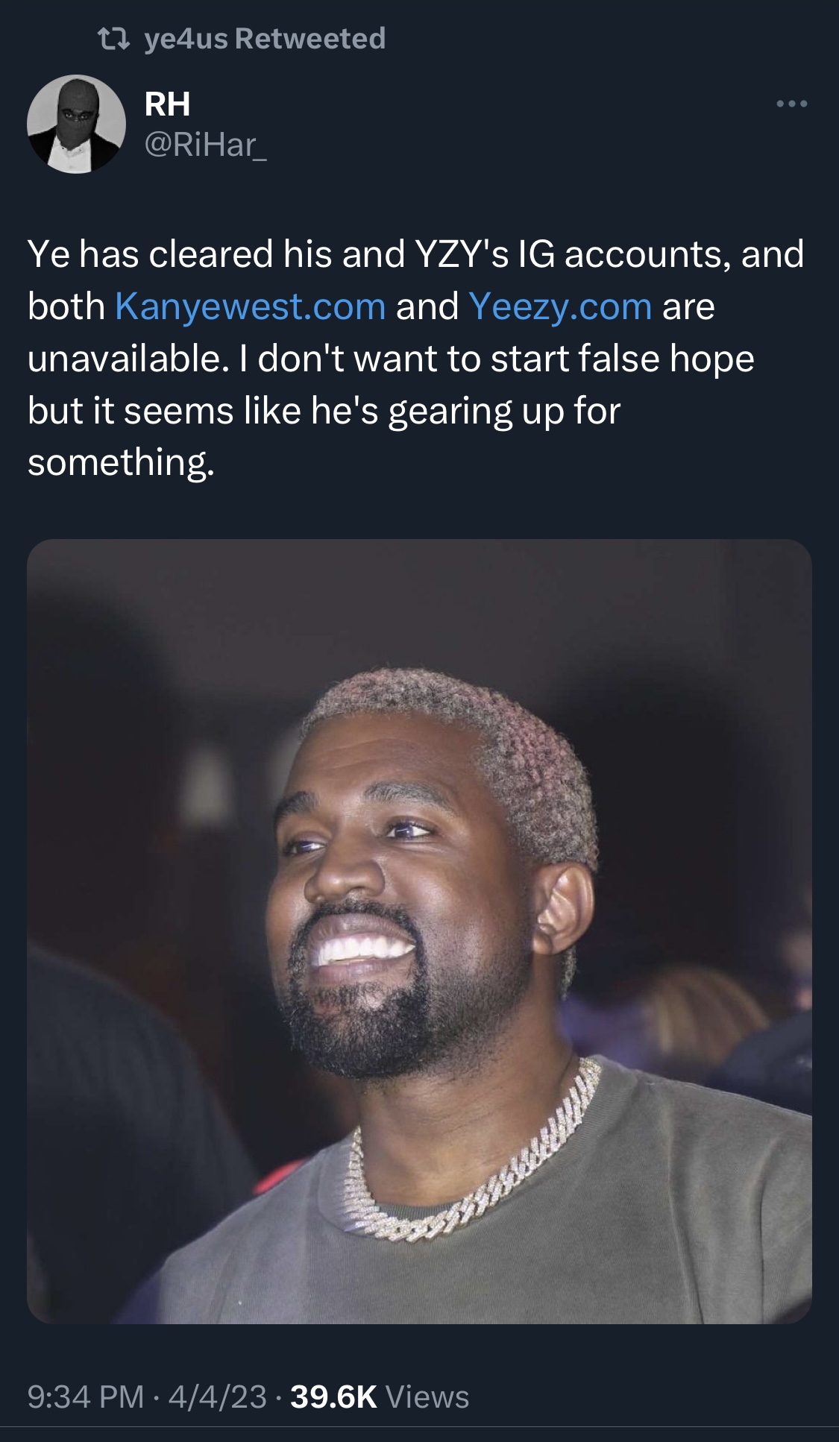Screen dimensions: 839x1442
Task: Tap the 9:34 PM timestamp
Action: (x=86, y=1397)
